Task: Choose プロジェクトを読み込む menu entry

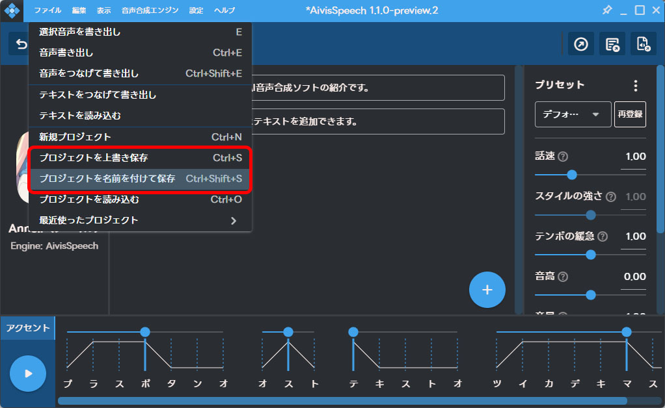Action: (x=140, y=199)
